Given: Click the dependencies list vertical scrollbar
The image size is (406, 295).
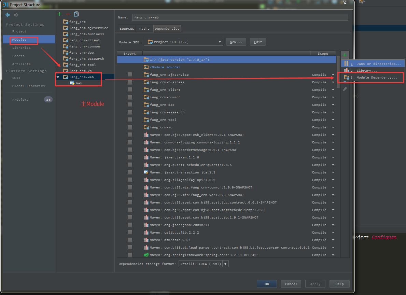Looking at the screenshot, I should [338, 72].
